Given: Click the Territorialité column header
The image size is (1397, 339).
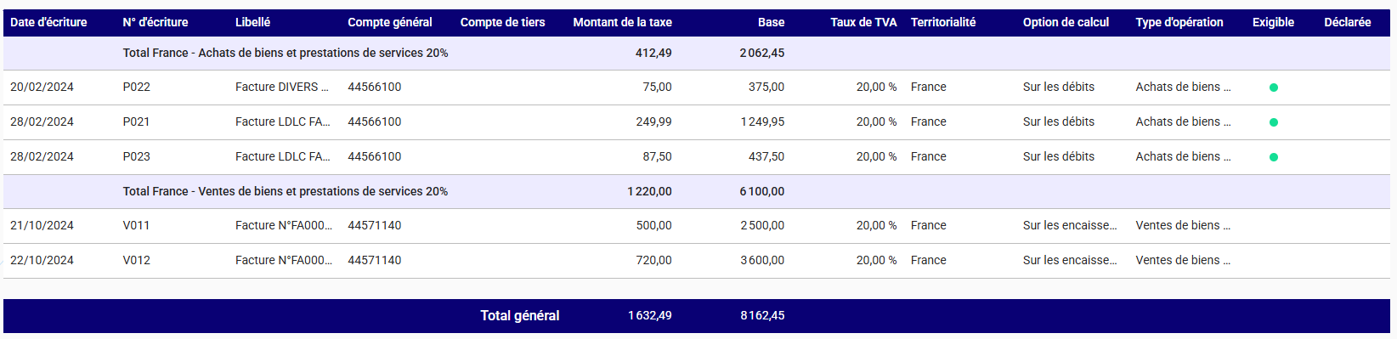Looking at the screenshot, I should point(943,22).
